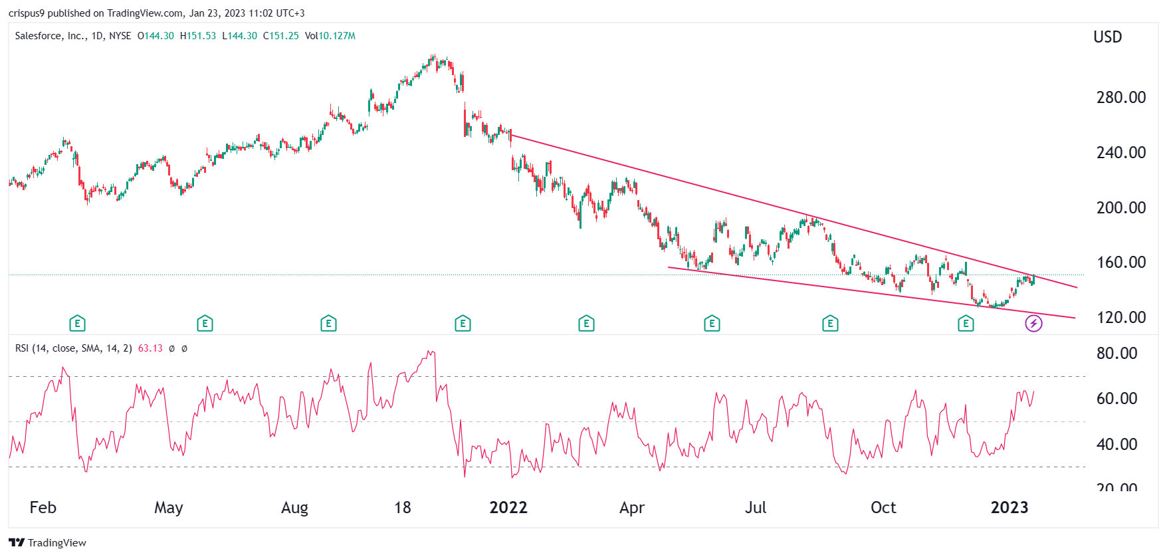Click the earnings E marker above May
Screen dimensions: 1167x557
coord(205,324)
